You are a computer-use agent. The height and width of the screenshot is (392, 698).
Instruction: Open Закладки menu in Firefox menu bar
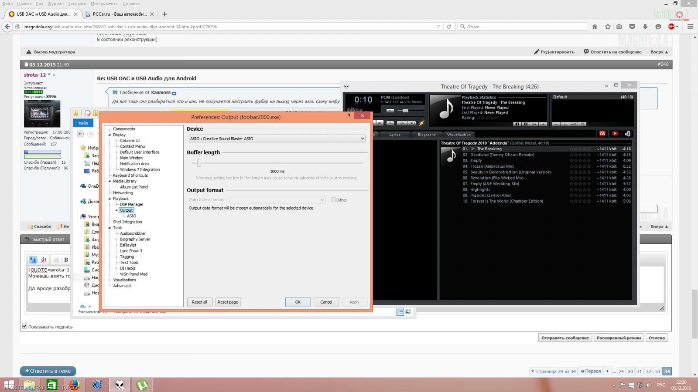[x=77, y=3]
